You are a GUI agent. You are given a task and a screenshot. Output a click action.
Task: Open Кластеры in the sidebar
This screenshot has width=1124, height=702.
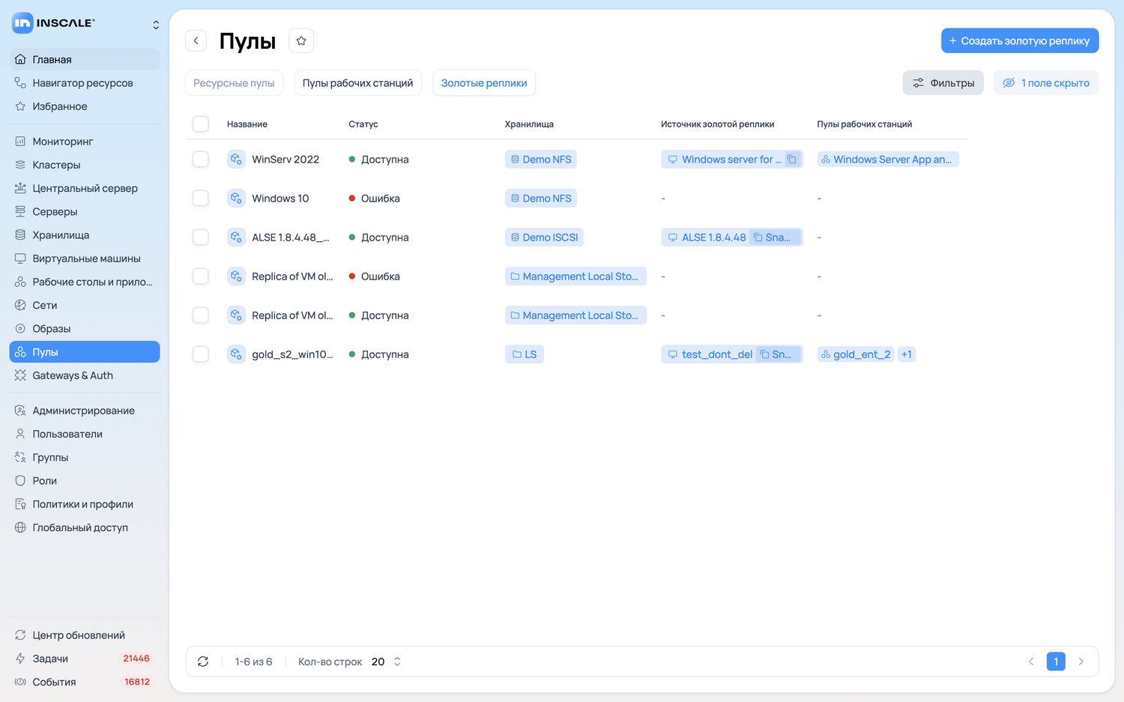coord(85,165)
